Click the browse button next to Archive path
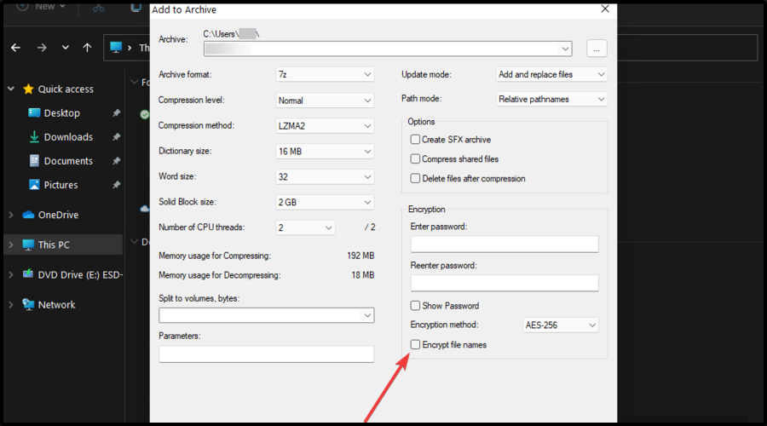The width and height of the screenshot is (767, 426). (x=597, y=49)
